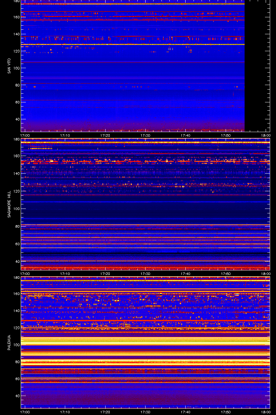This screenshot has height=415, width=276.
Task: Click 18:00 under San Vito plot
Action: [x=266, y=136]
